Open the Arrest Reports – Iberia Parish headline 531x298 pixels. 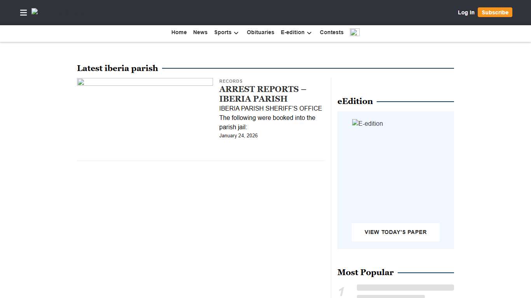click(x=262, y=94)
